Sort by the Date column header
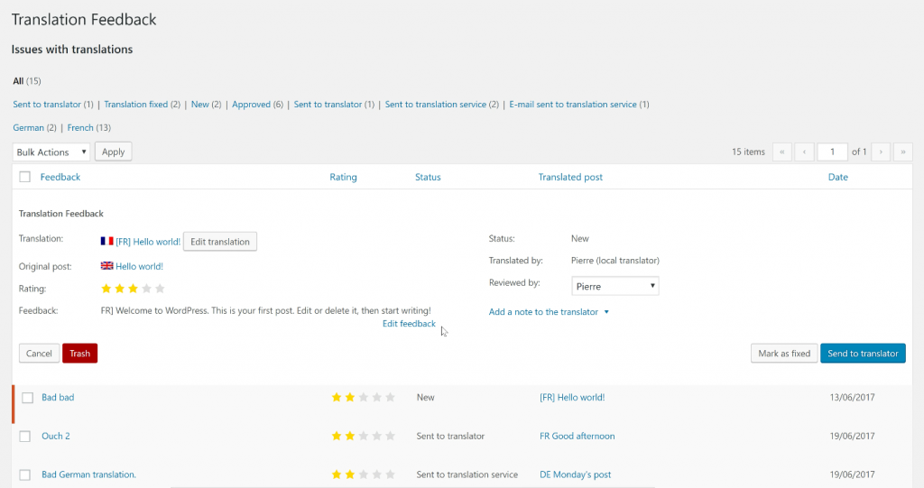The height and width of the screenshot is (488, 924). point(838,177)
